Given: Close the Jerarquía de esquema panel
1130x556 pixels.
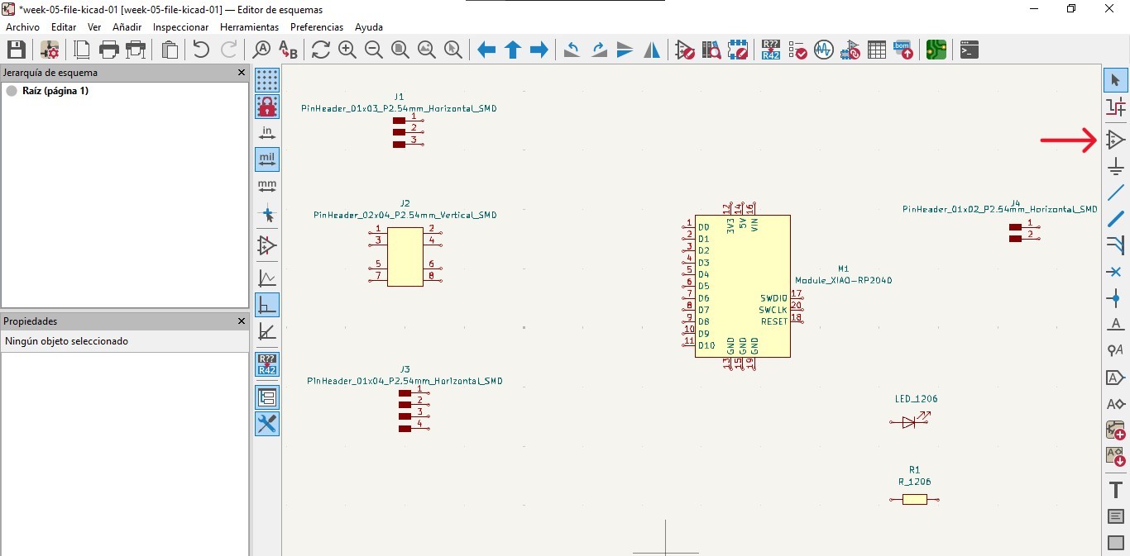Looking at the screenshot, I should click(242, 73).
